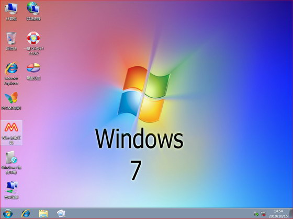Open the network connection globe desktop icon
This screenshot has width=293, height=219.
click(x=33, y=11)
